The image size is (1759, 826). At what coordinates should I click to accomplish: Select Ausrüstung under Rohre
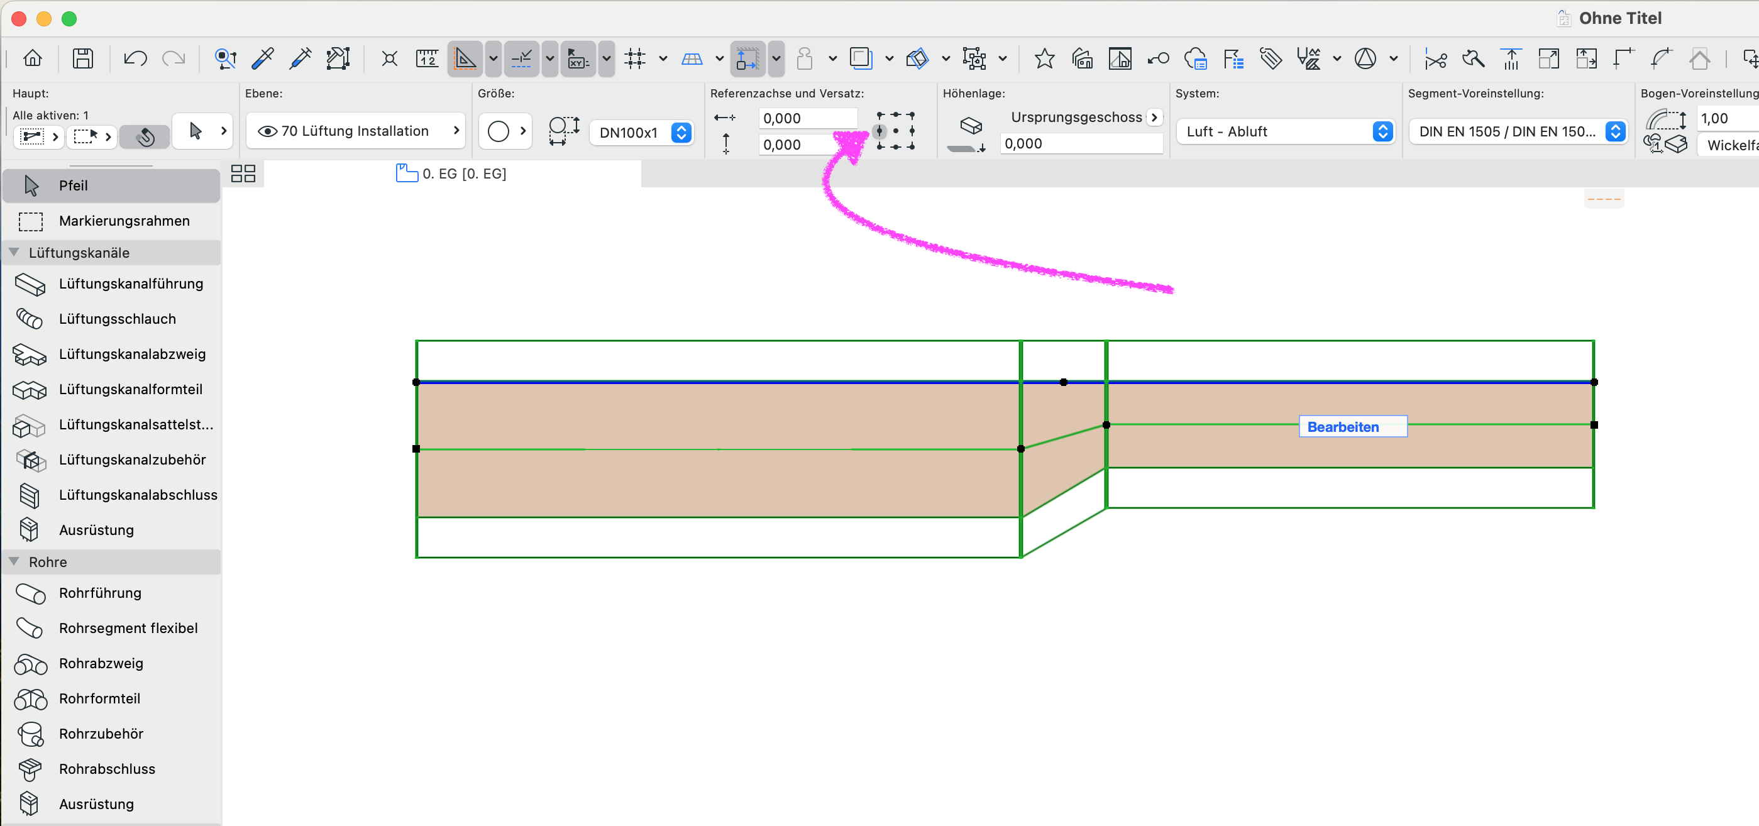tap(111, 804)
